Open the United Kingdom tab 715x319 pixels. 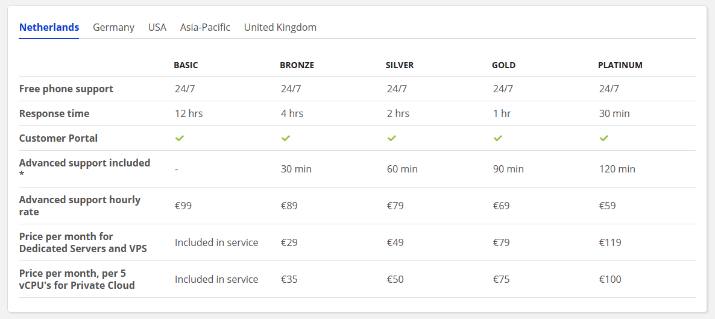[x=280, y=27]
